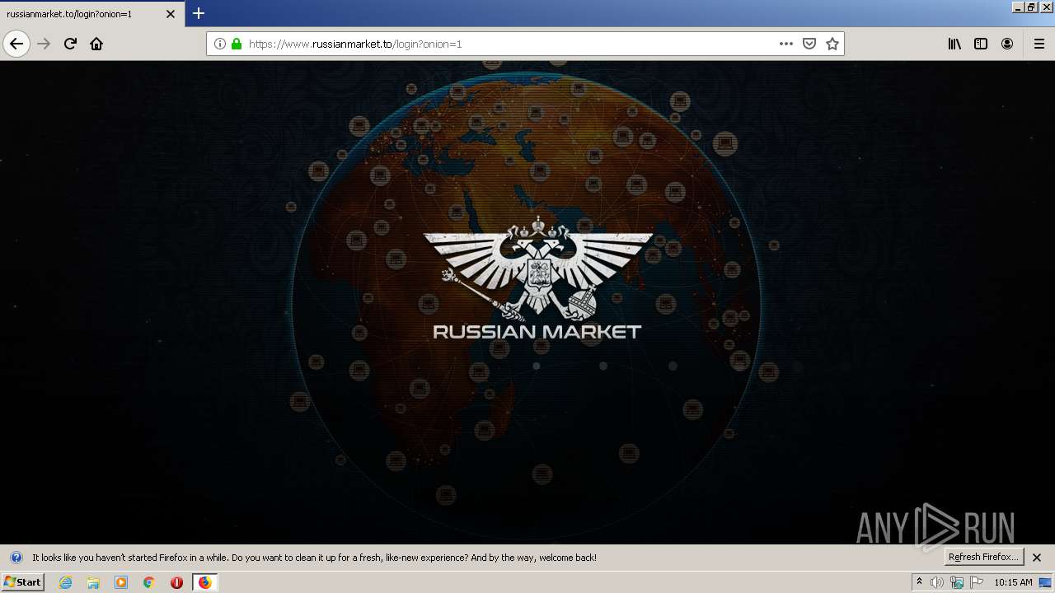The height and width of the screenshot is (593, 1055).
Task: Open Action Center flag icon
Action: coord(977,582)
